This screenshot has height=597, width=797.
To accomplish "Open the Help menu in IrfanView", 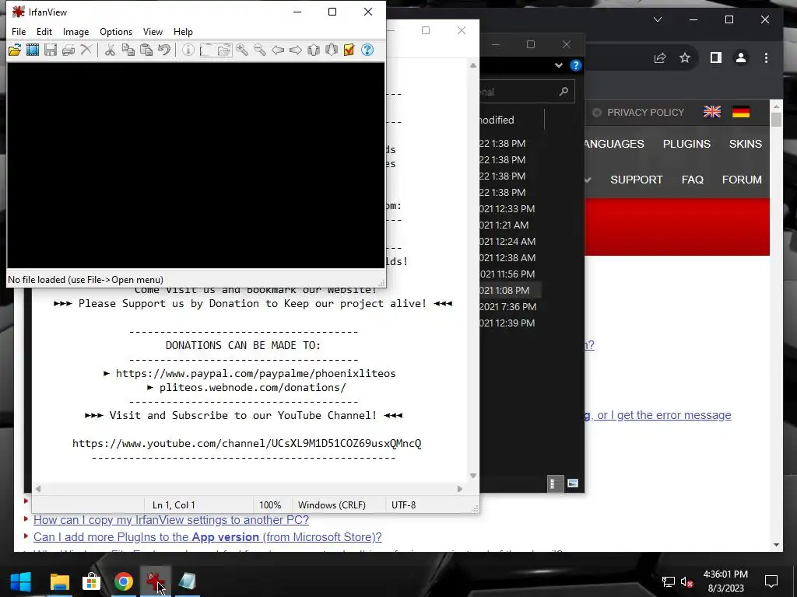I will tap(183, 31).
